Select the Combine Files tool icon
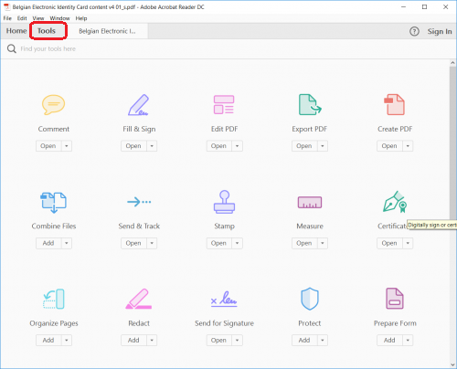Image resolution: width=457 pixels, height=369 pixels. 53,202
